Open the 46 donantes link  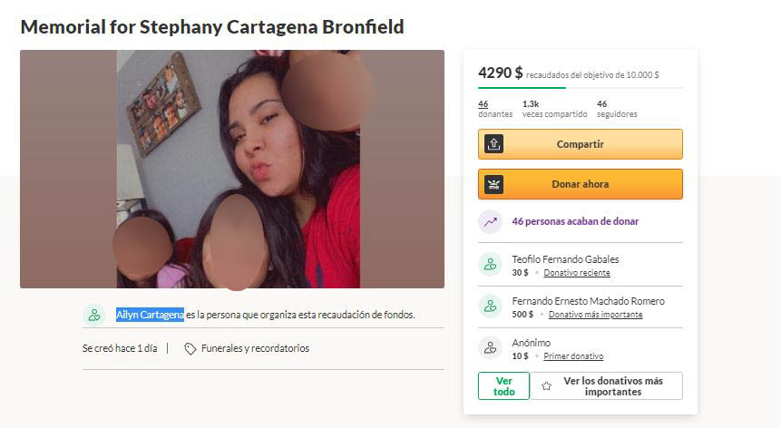point(495,109)
